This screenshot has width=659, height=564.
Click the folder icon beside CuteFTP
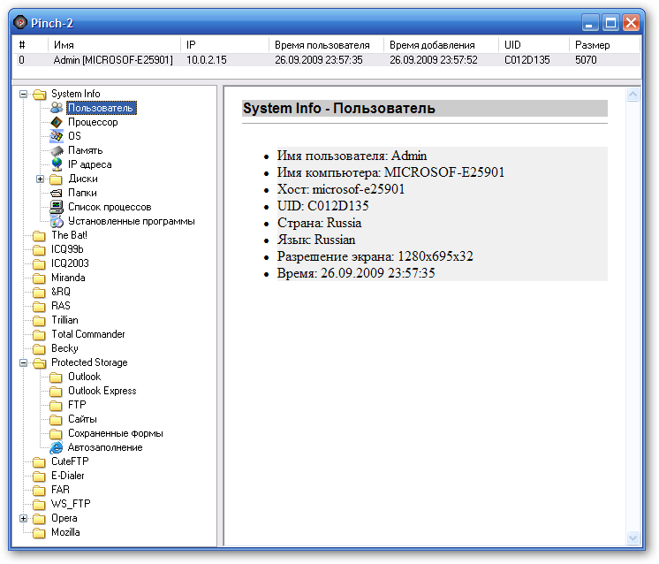[x=39, y=461]
